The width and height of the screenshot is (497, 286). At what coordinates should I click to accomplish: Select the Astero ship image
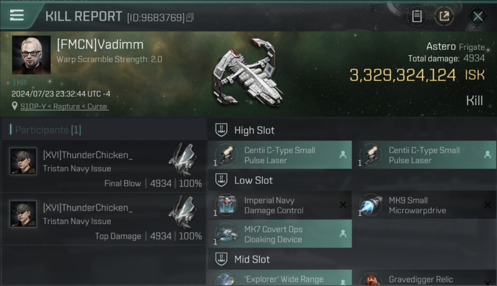248,72
